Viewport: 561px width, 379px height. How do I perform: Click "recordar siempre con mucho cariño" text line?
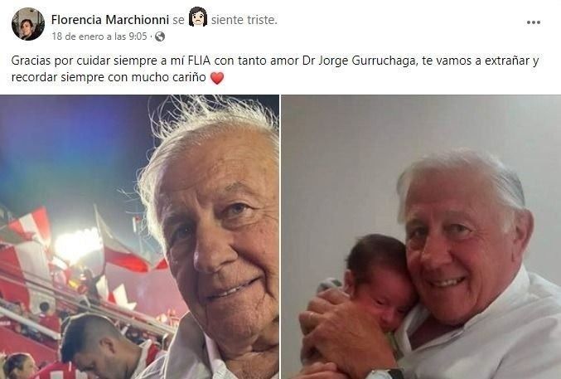(x=109, y=77)
